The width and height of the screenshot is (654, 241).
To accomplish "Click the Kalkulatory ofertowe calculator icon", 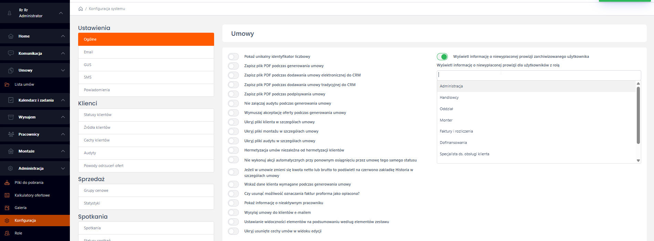I will 7,195.
